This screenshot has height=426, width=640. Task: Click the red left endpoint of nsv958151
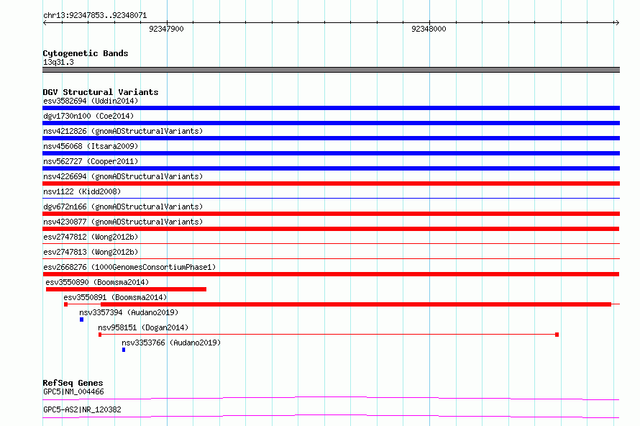(x=100, y=335)
